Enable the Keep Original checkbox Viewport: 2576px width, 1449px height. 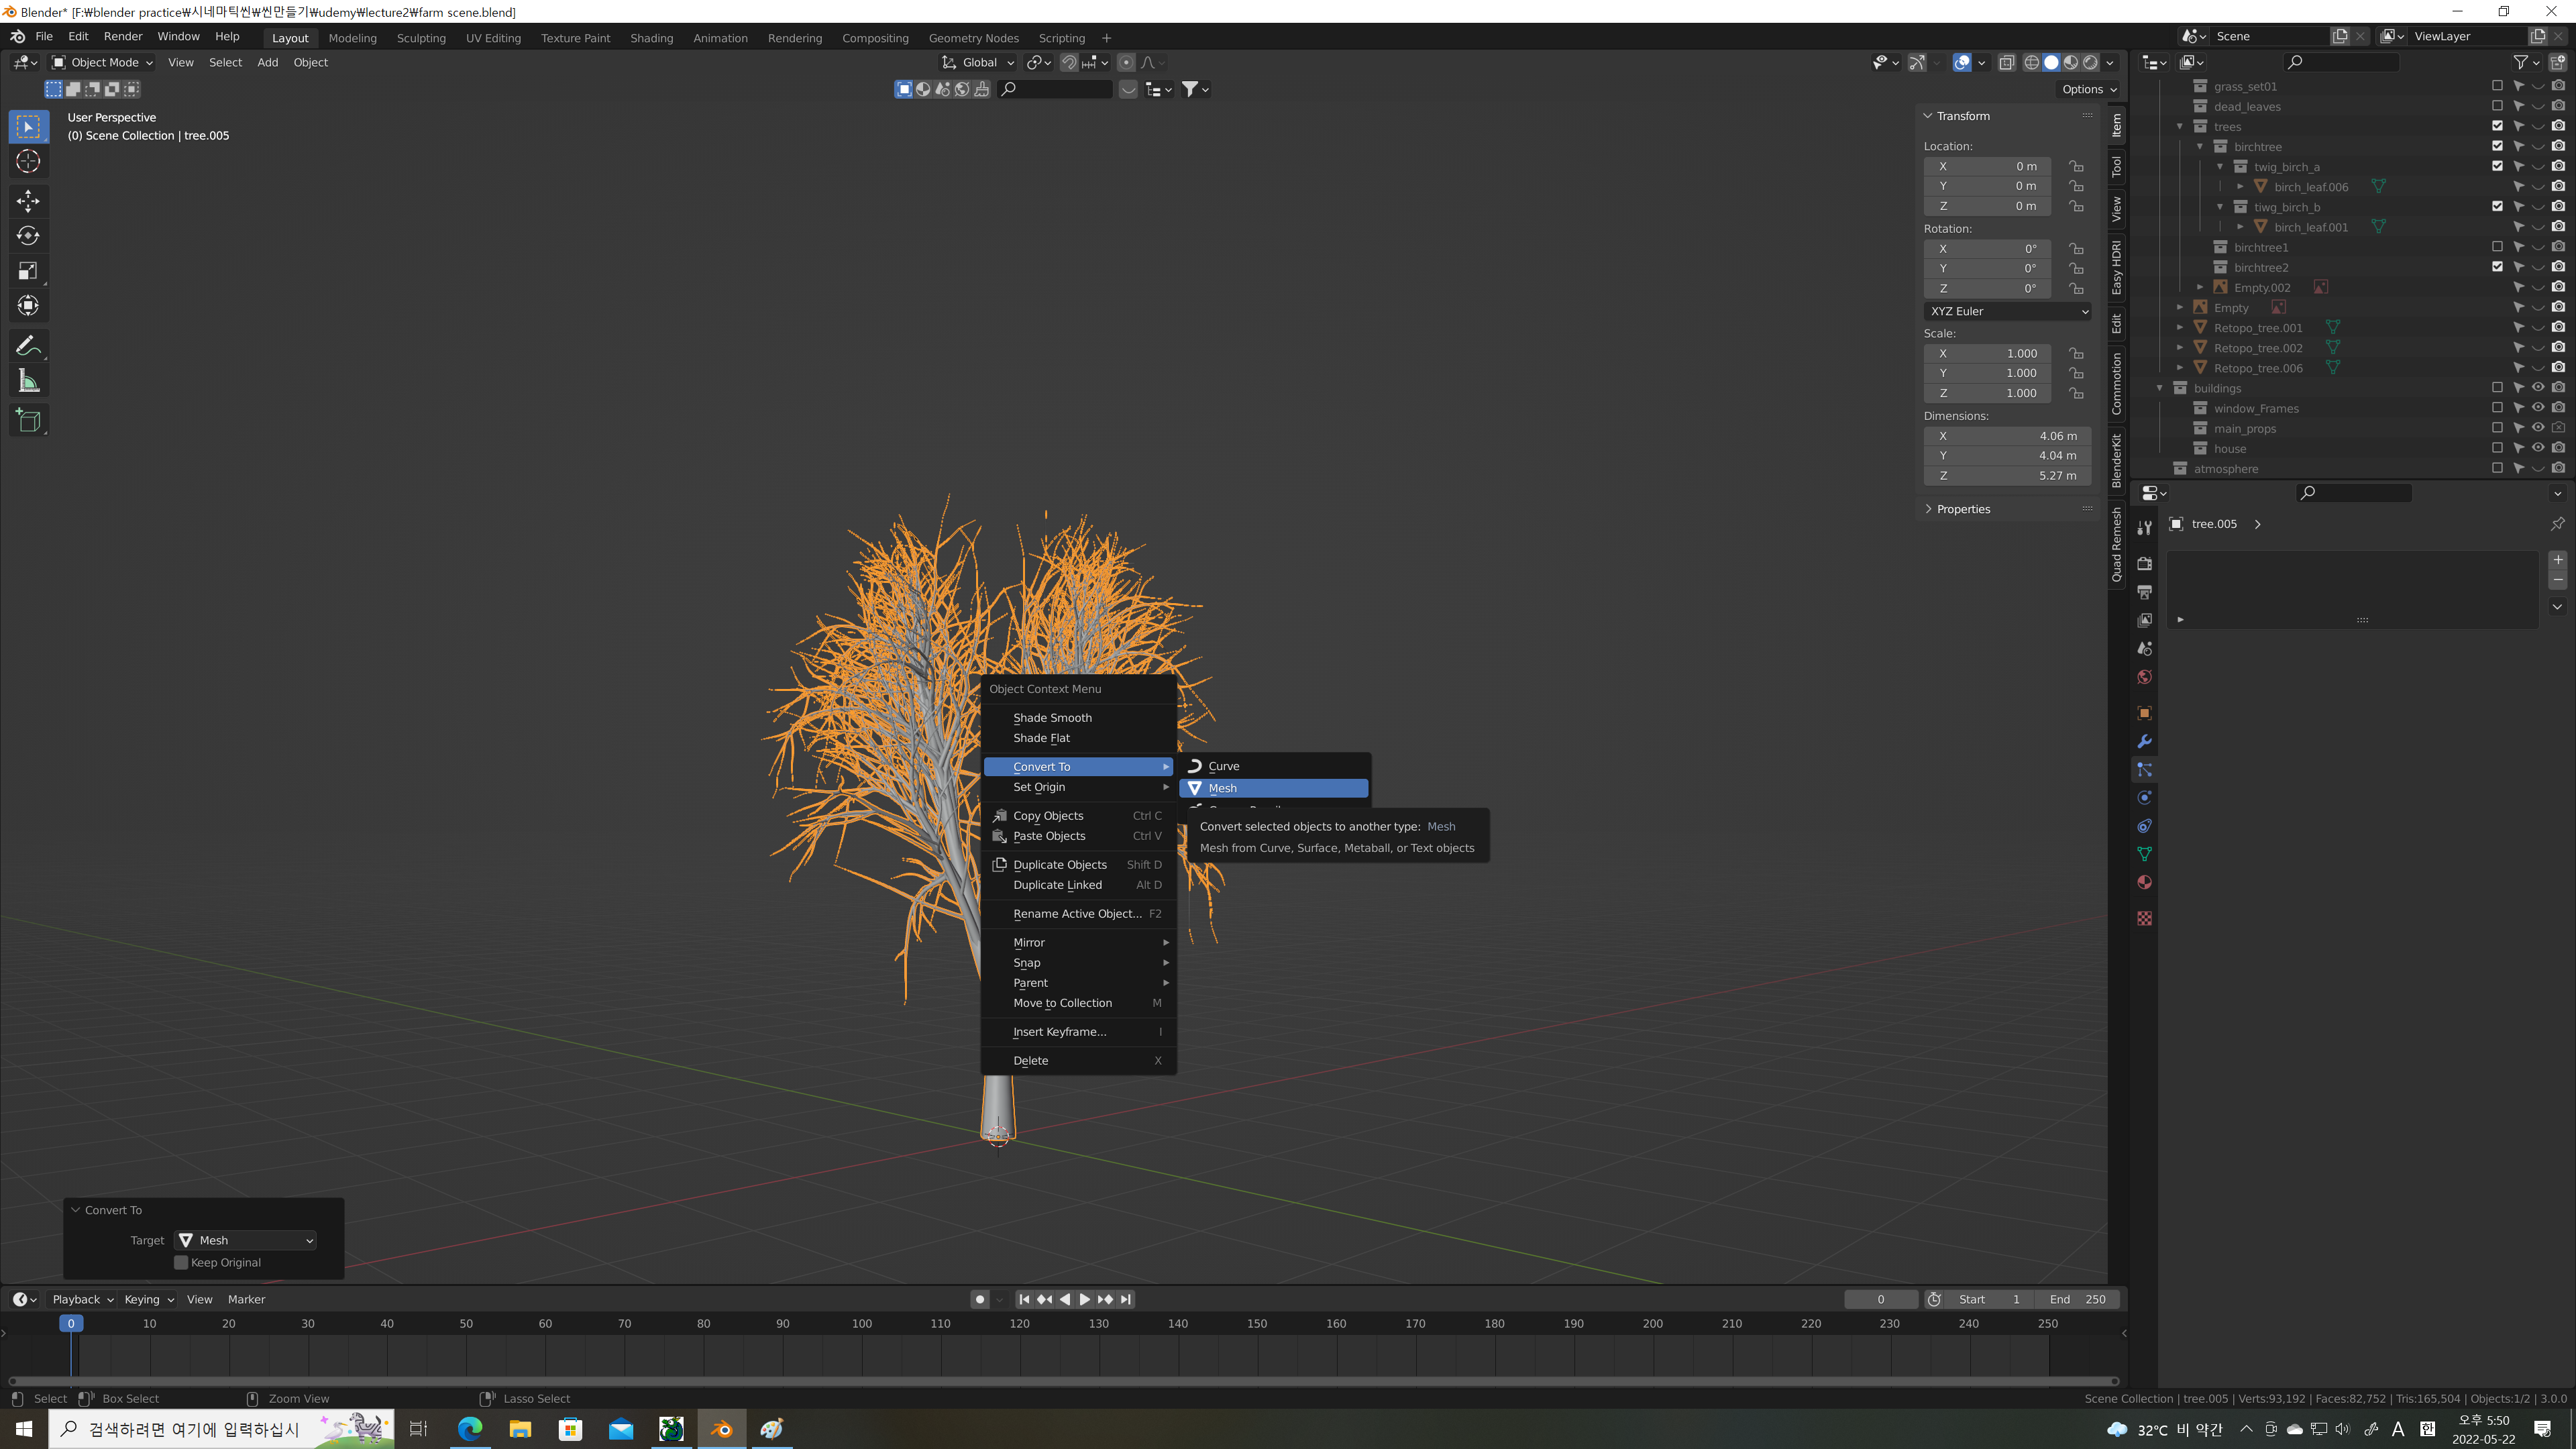click(x=181, y=1262)
